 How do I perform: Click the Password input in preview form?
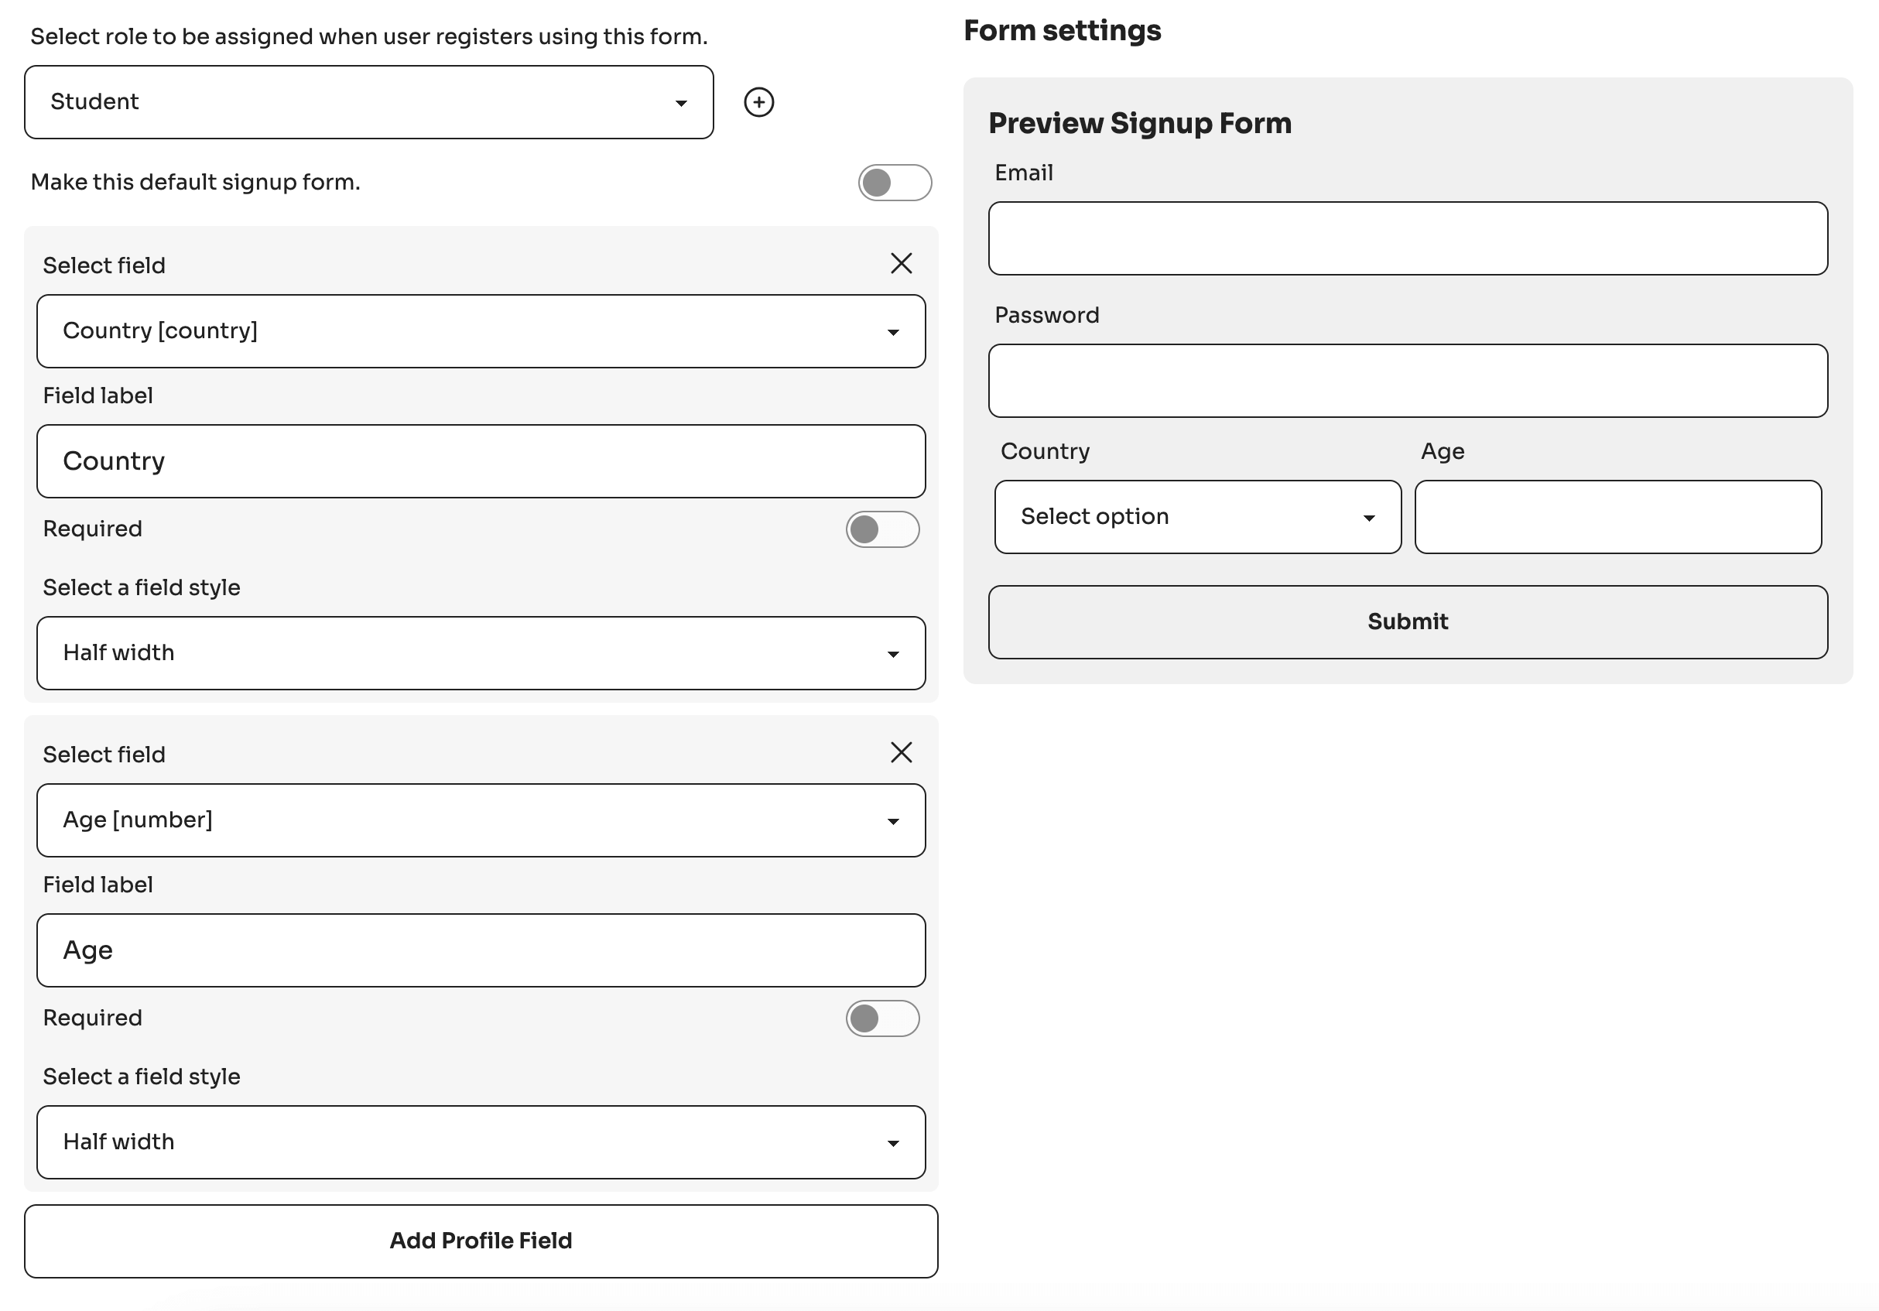[1408, 382]
